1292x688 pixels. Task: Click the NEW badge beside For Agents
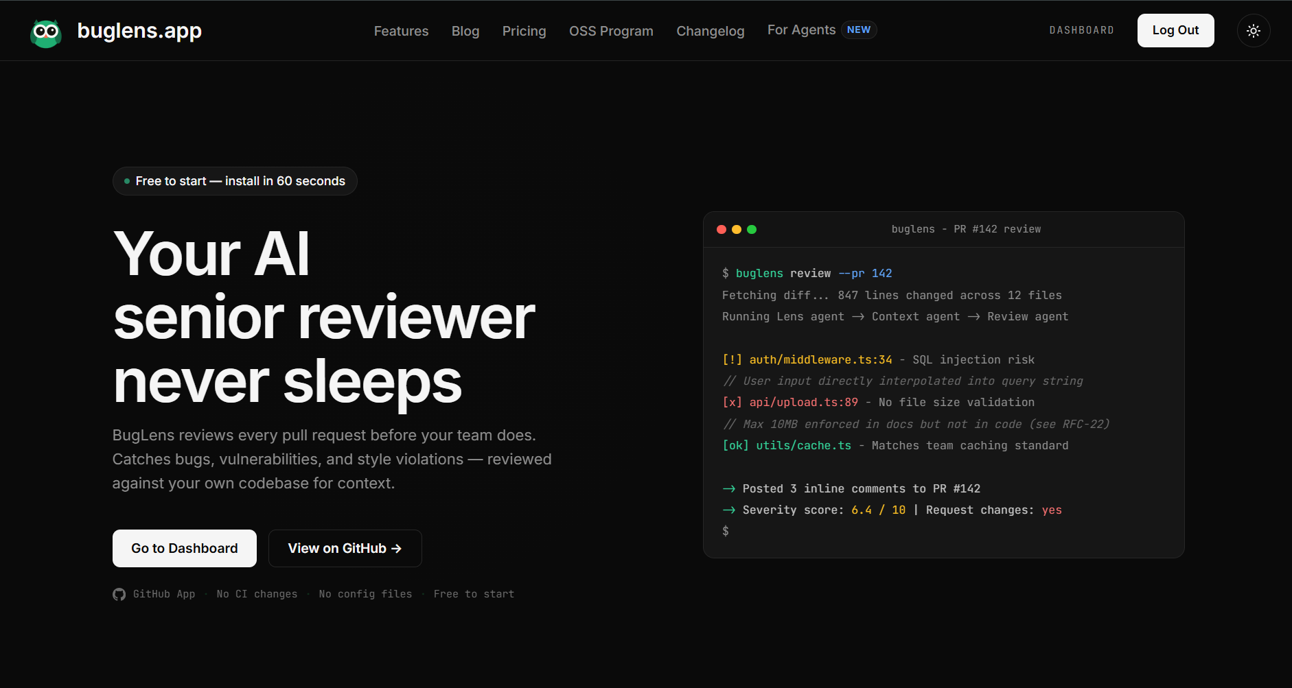pos(859,30)
